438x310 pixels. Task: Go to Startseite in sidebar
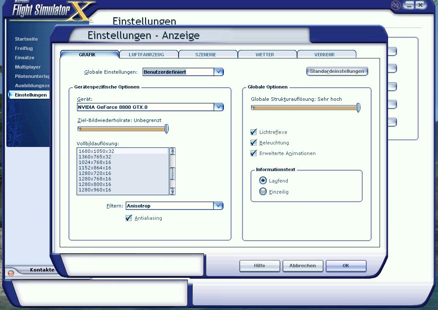(x=26, y=39)
